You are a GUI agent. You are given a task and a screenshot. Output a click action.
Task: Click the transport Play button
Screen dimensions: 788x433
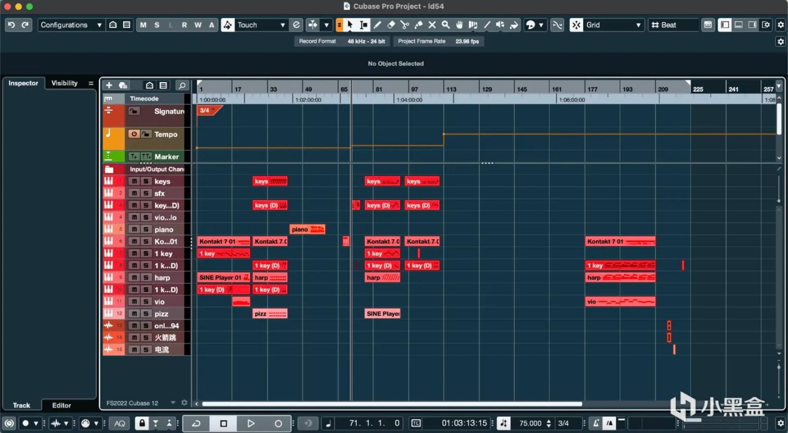point(251,423)
